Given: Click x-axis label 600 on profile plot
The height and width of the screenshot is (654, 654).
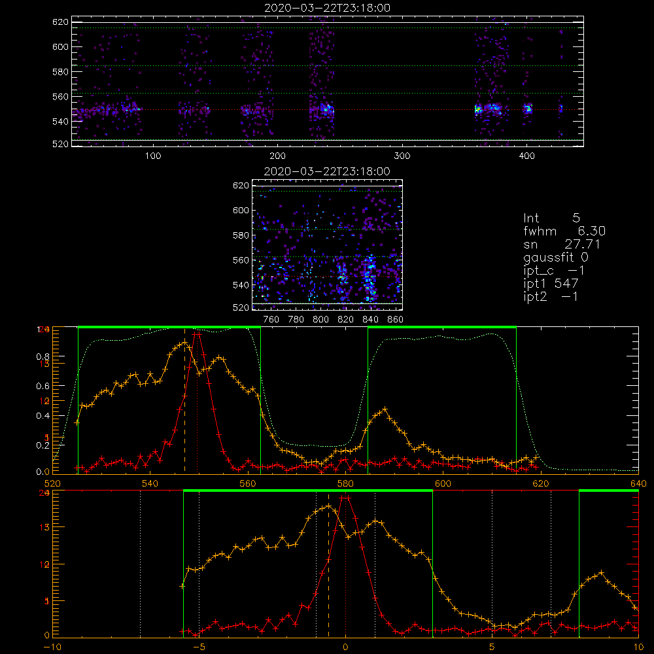Looking at the screenshot, I should pyautogui.click(x=443, y=483).
